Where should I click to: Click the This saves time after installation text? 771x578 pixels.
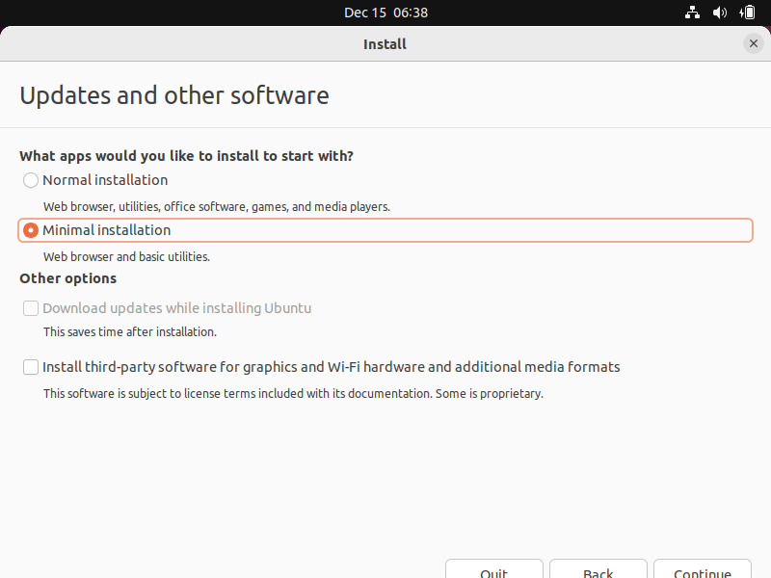(x=129, y=331)
